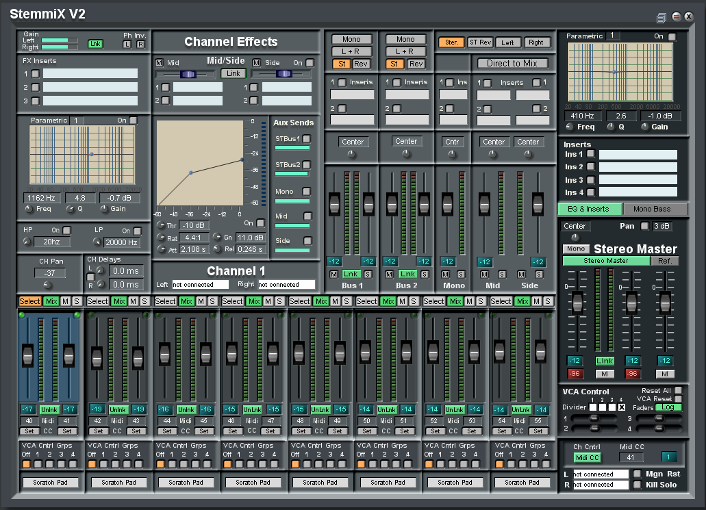Click the Gain knob beside the -0.7 dB value
This screenshot has height=510, width=706.
coord(104,209)
